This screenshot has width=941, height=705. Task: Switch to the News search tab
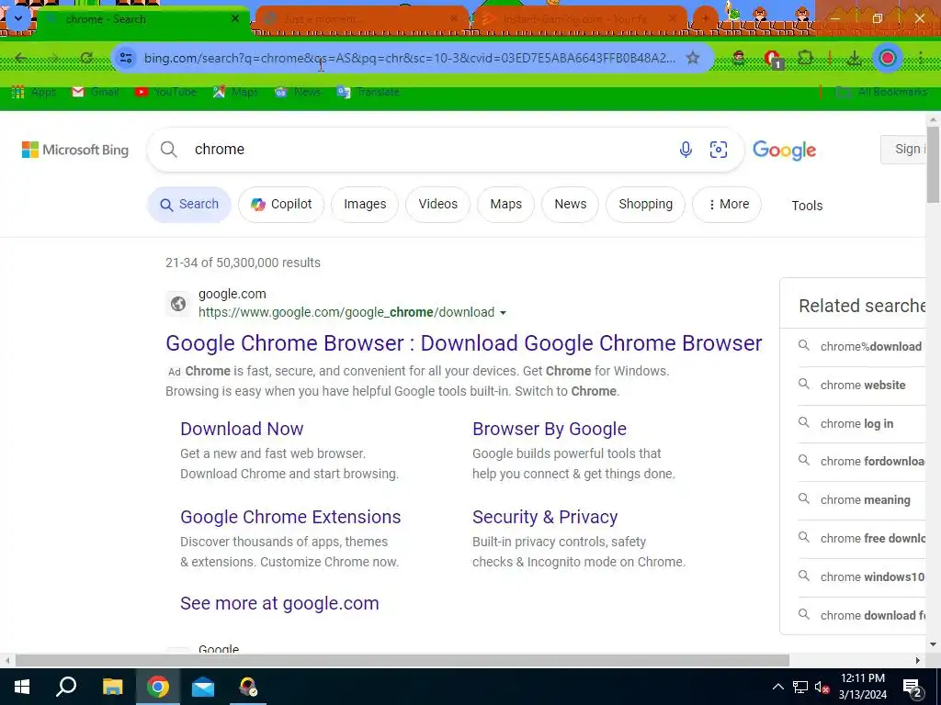[x=570, y=205]
